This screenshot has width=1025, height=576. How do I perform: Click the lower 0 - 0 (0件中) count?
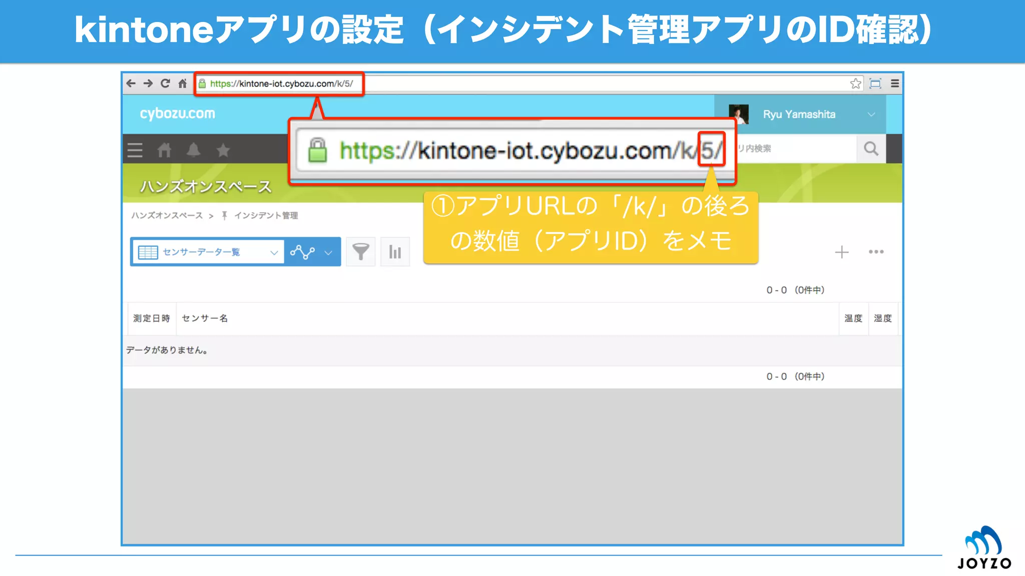795,376
